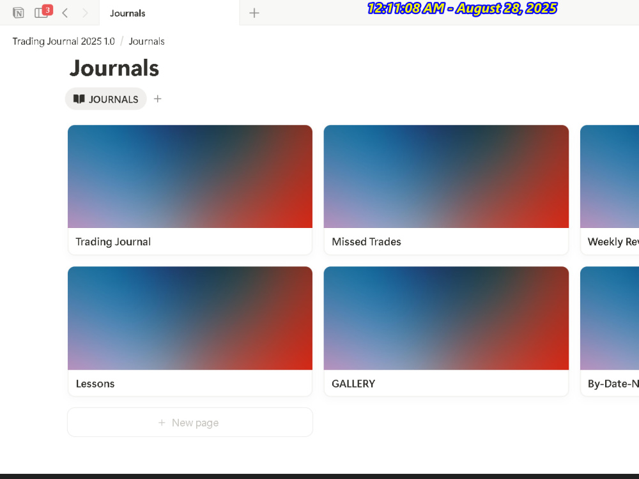Click the Trading Journal card title
Screen dimensions: 639x479
click(113, 241)
